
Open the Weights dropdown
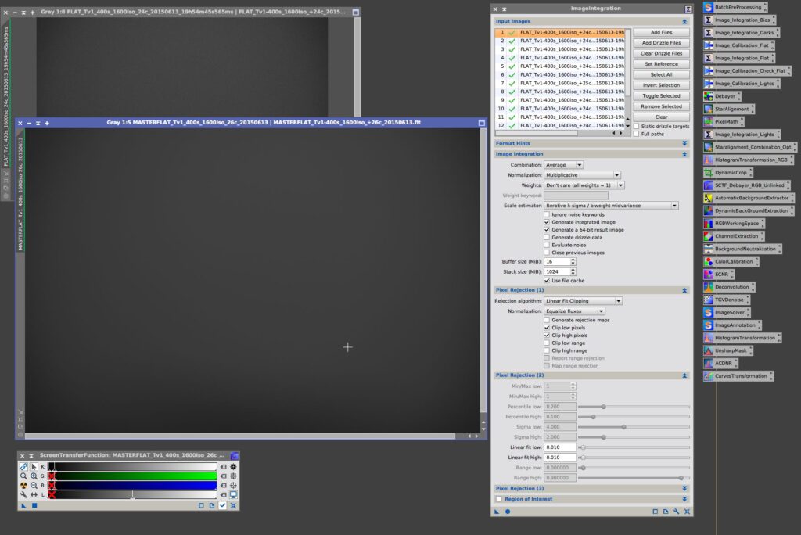pyautogui.click(x=584, y=185)
